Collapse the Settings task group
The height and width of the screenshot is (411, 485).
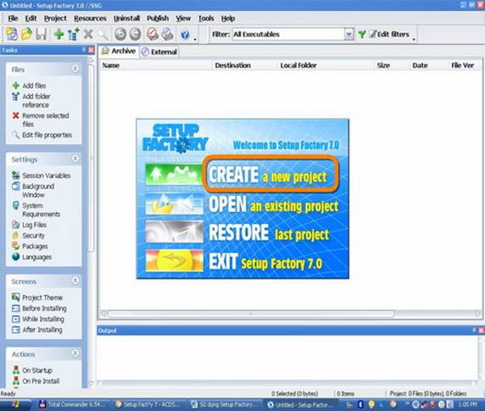[x=75, y=158]
